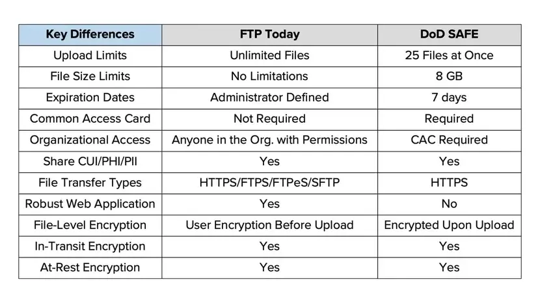The width and height of the screenshot is (540, 303).
Task: Select the 7 days cell
Action: click(449, 98)
